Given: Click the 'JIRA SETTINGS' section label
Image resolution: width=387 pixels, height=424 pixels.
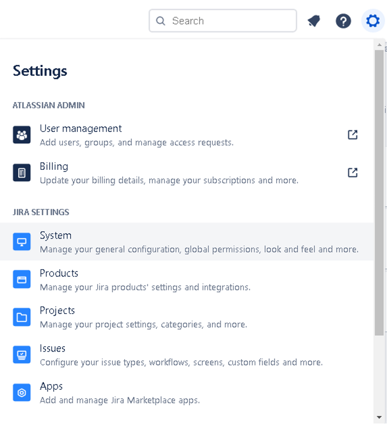Looking at the screenshot, I should coord(41,212).
